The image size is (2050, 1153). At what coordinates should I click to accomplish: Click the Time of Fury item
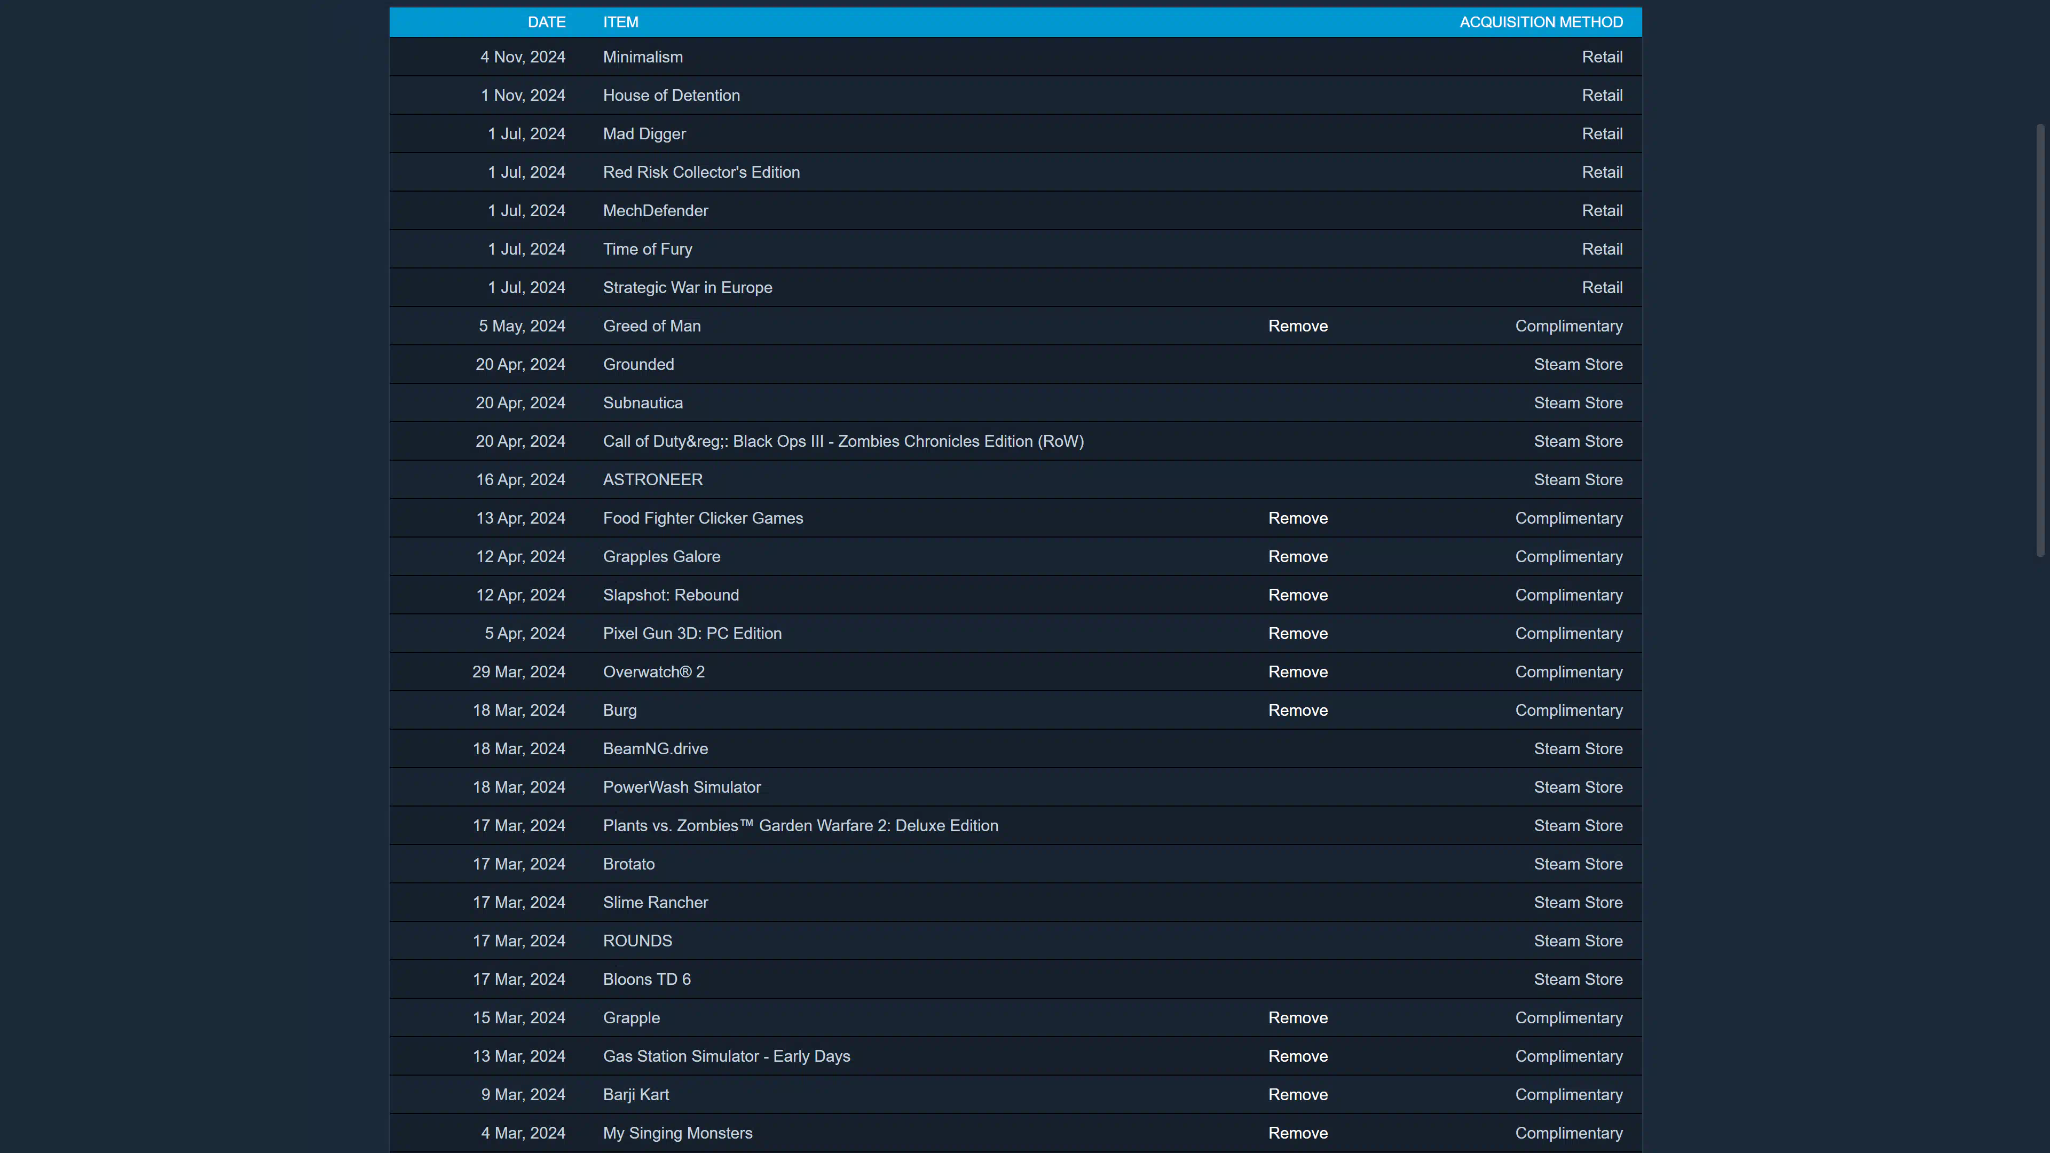pyautogui.click(x=648, y=249)
